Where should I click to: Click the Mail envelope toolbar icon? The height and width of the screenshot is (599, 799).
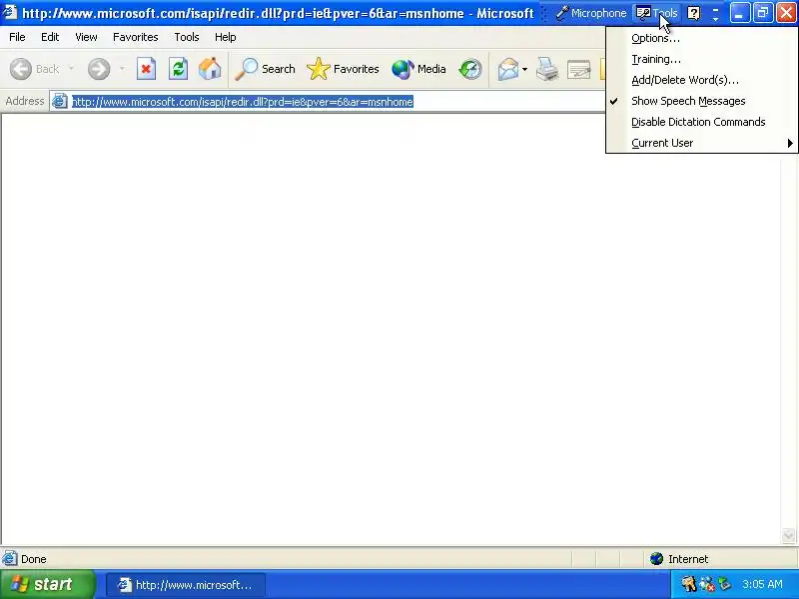507,69
